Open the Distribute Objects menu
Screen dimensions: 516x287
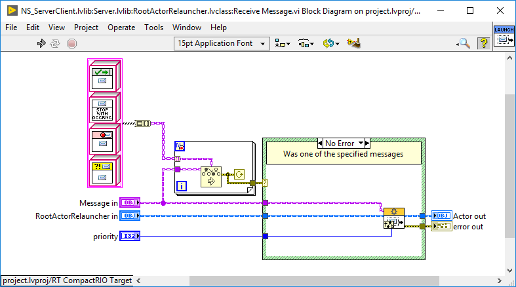point(306,43)
